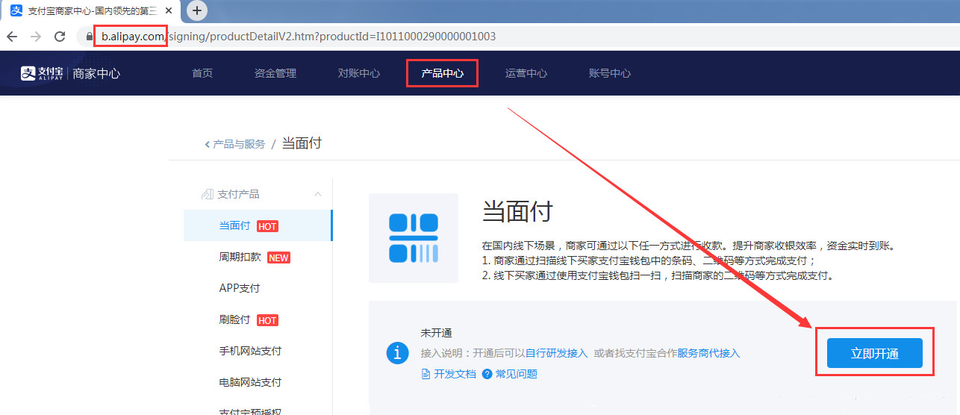Collapse the 支付产品 sidebar section

point(318,194)
